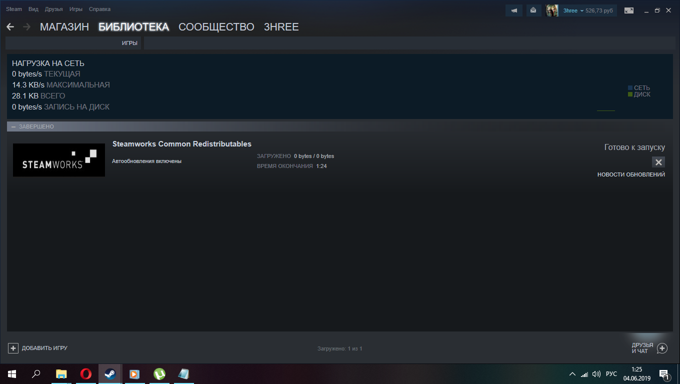Collapse the ЗАВЕРШЕНО section
This screenshot has width=680, height=384.
pyautogui.click(x=13, y=126)
